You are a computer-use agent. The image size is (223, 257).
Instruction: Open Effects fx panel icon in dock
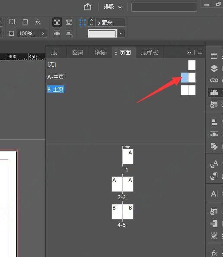tap(214, 253)
